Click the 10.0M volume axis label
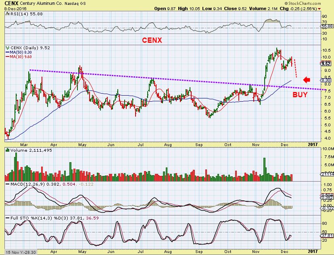This screenshot has height=255, width=334. click(328, 149)
